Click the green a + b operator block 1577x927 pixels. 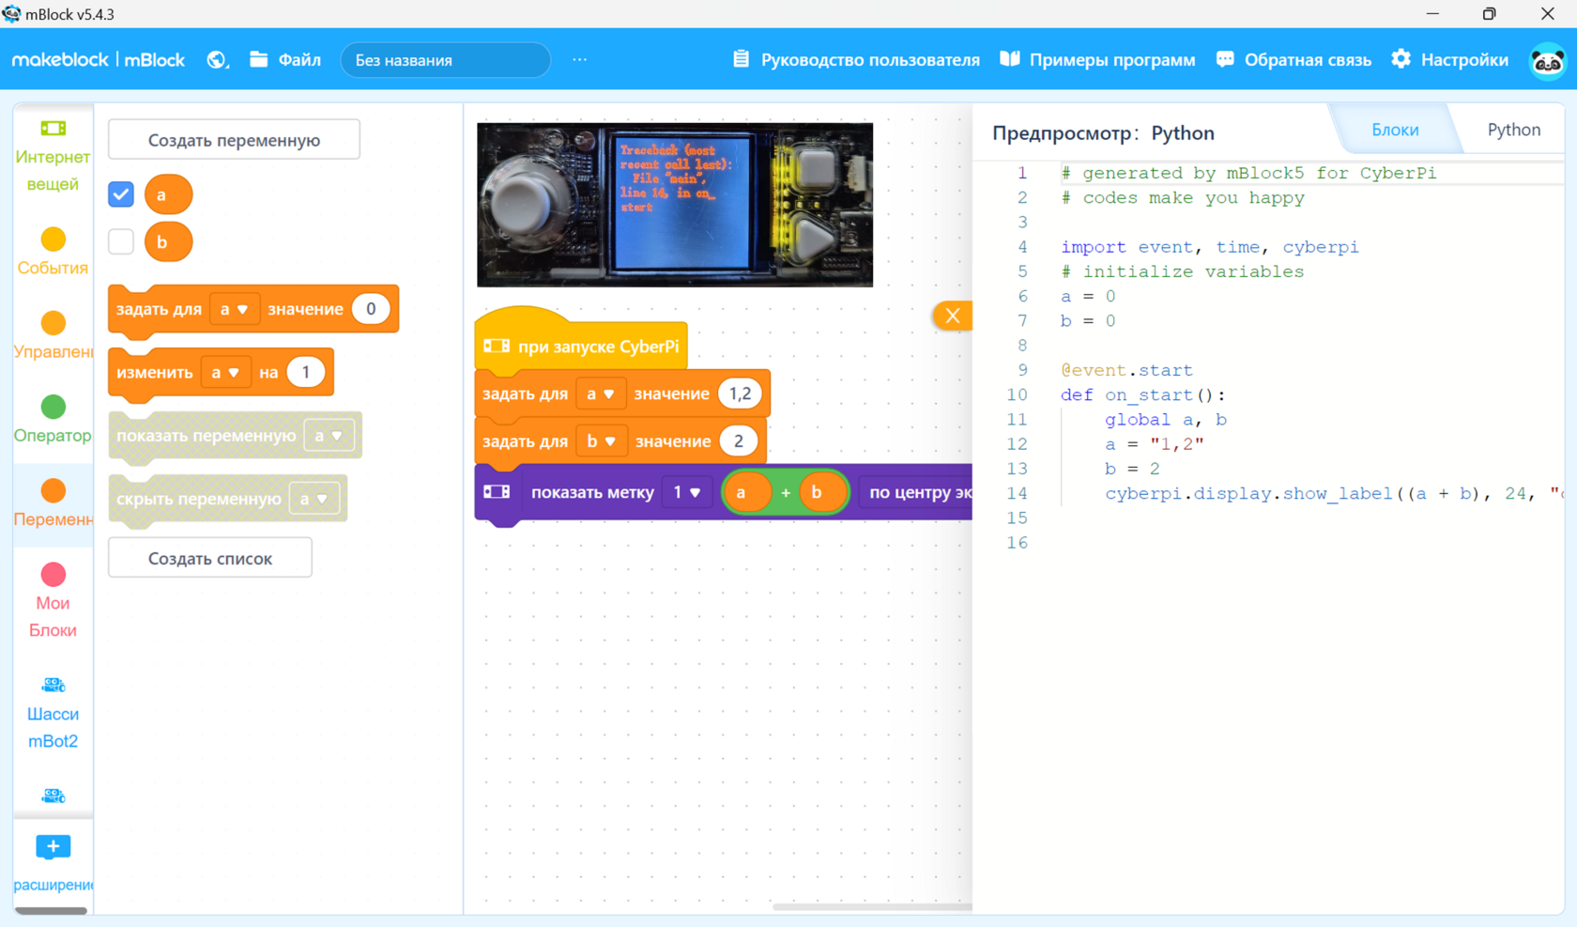point(786,492)
